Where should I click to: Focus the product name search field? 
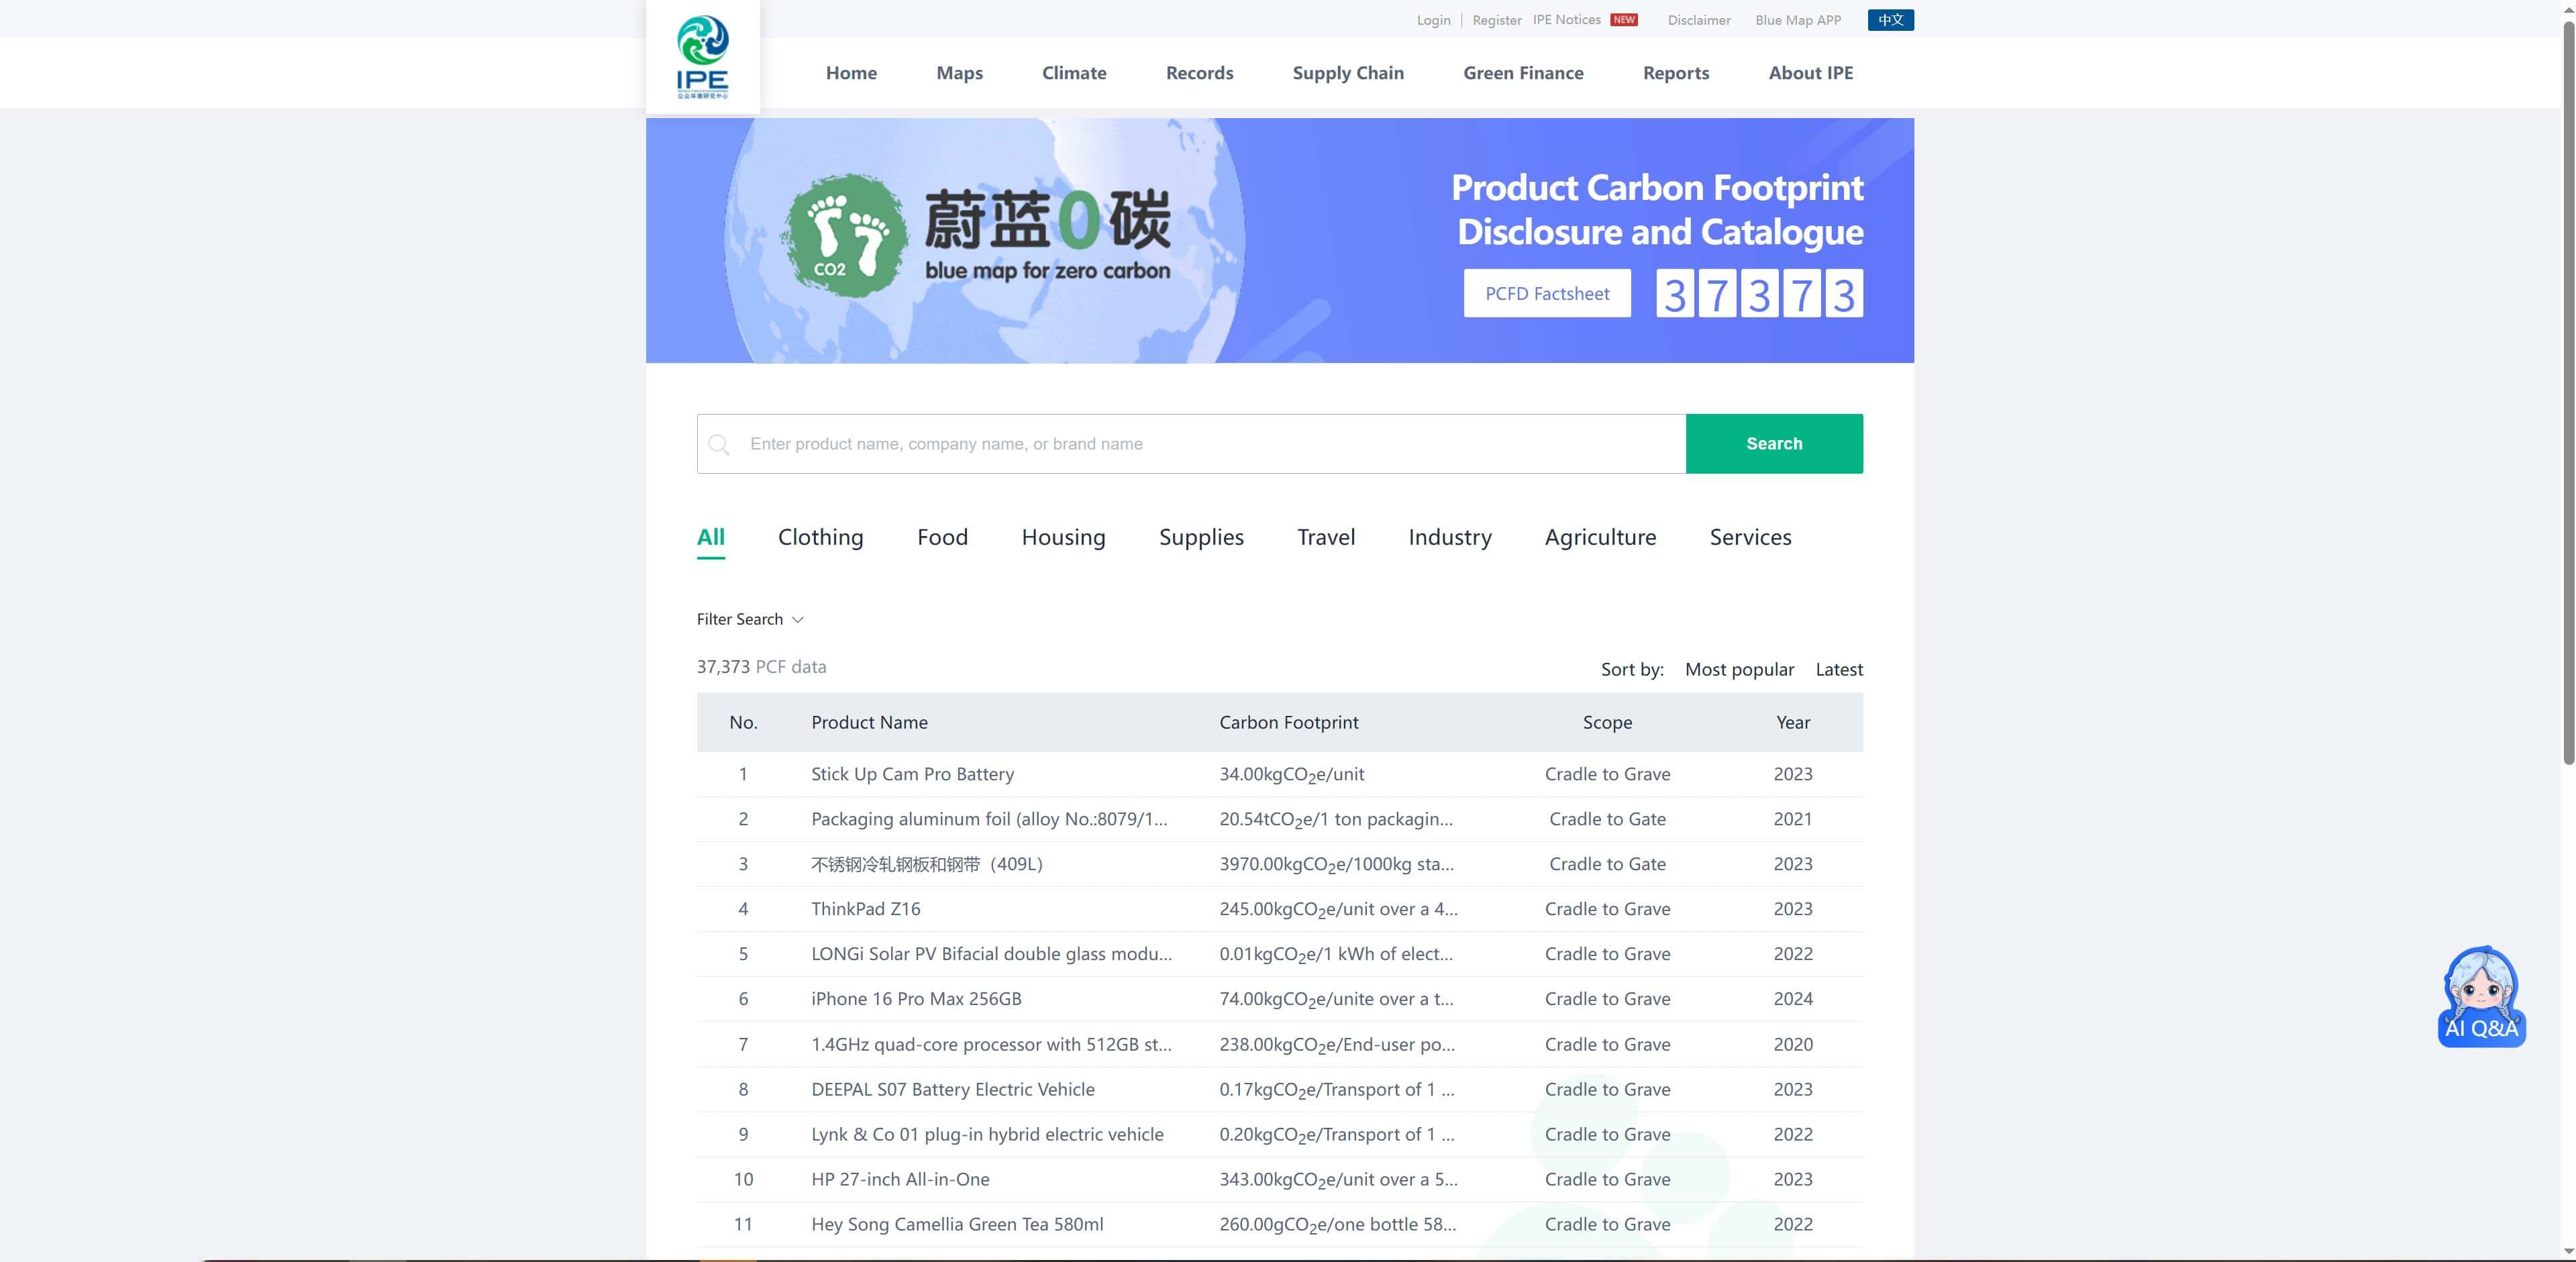1191,444
